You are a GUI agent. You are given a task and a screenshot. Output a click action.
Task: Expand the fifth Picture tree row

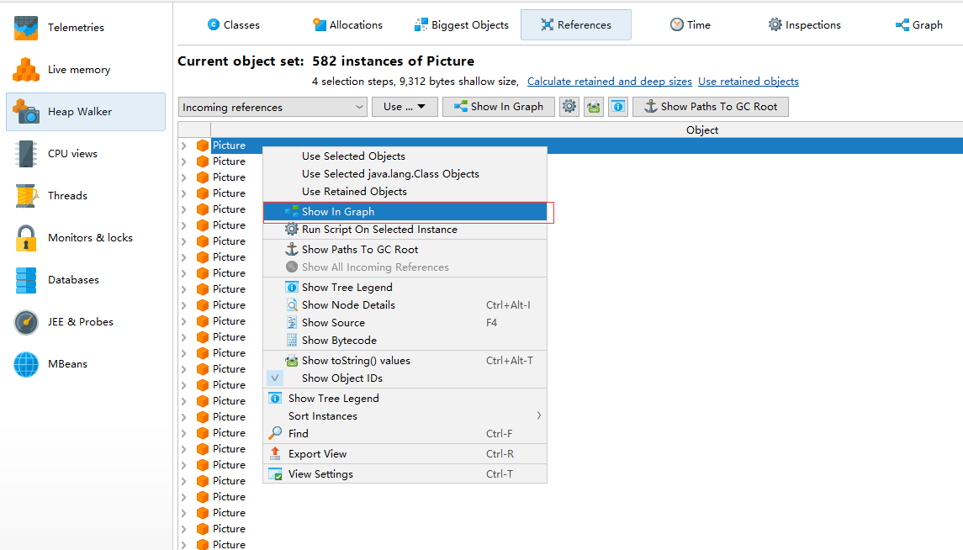coord(183,209)
